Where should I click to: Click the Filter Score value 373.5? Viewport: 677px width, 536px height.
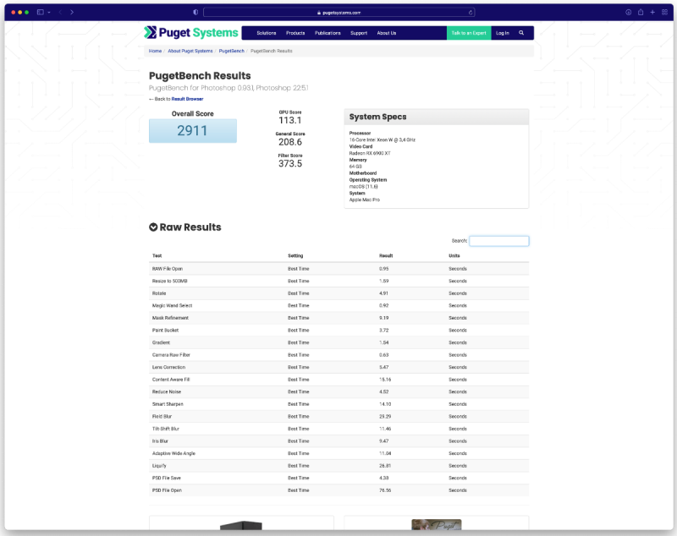[x=290, y=163]
